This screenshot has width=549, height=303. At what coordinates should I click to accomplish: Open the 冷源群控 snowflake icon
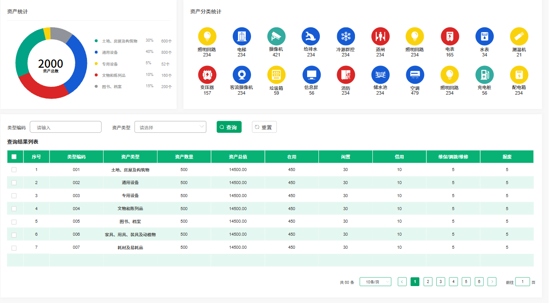tap(346, 36)
